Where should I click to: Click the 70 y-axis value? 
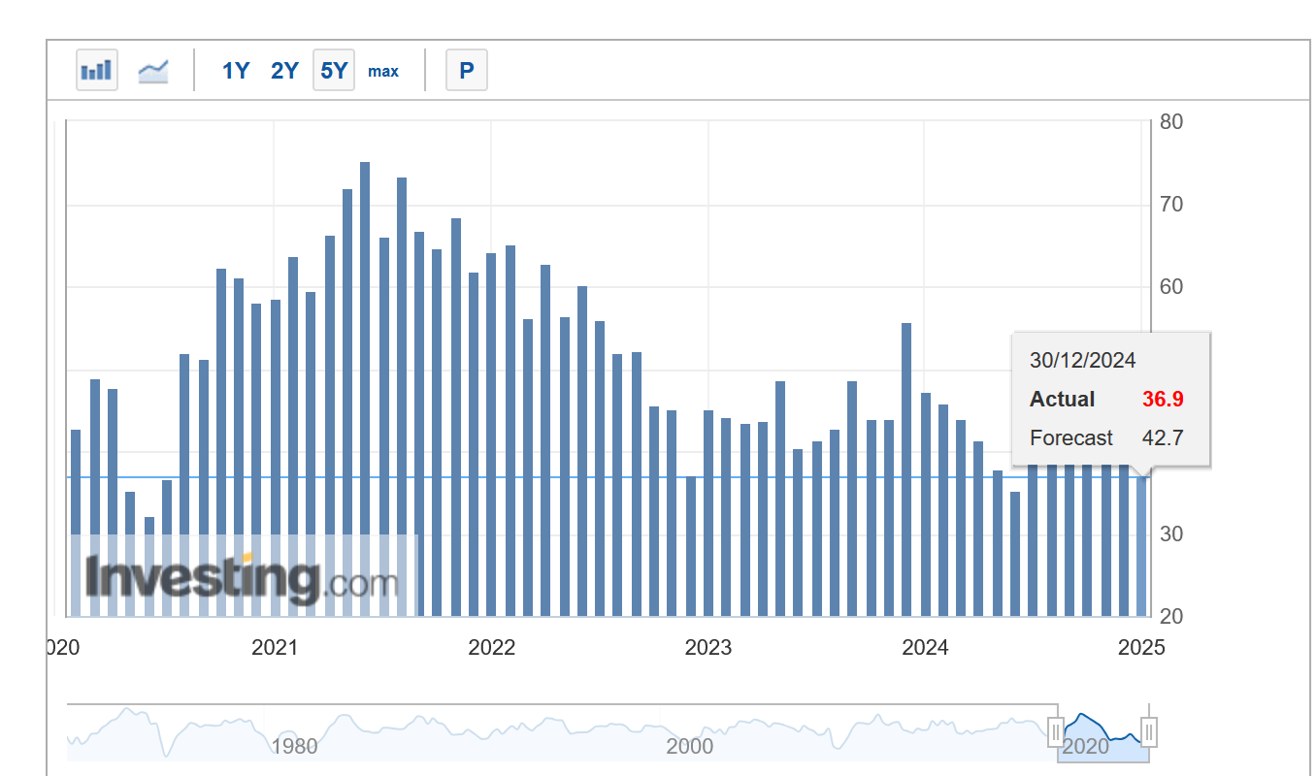pyautogui.click(x=1170, y=205)
